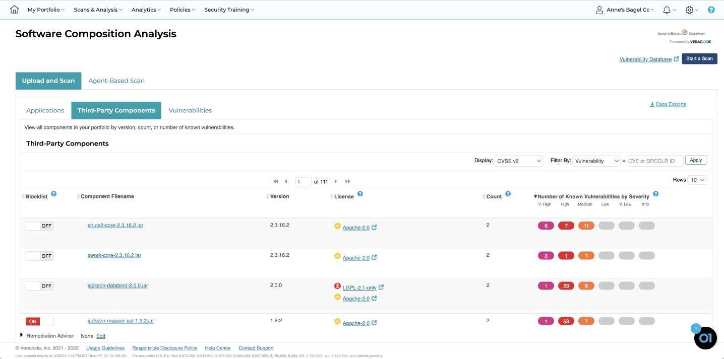
Task: Open the settings gear menu
Action: 689,10
